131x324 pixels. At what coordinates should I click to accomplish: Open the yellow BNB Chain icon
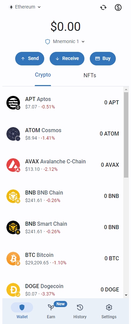tap(13, 196)
